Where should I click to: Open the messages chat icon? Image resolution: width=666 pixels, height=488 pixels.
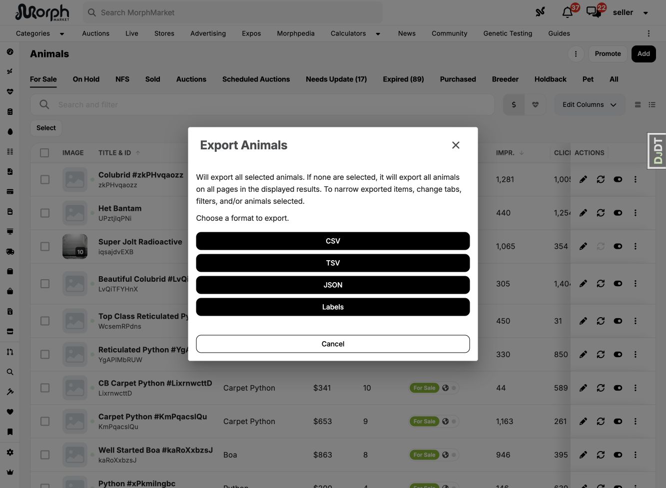(x=594, y=12)
